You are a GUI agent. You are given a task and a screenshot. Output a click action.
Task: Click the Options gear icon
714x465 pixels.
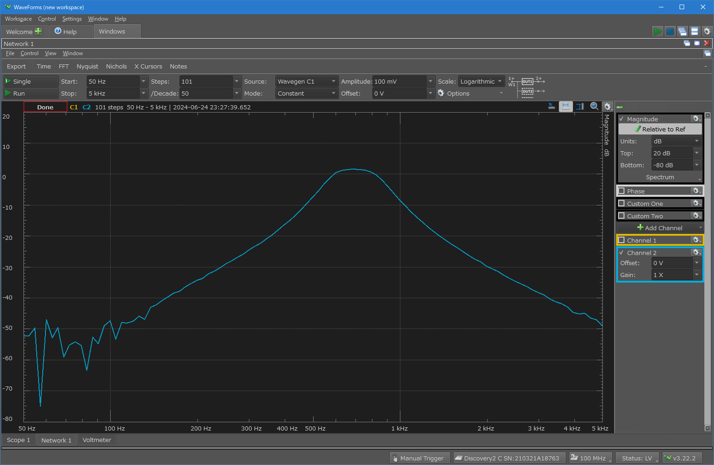pos(441,93)
